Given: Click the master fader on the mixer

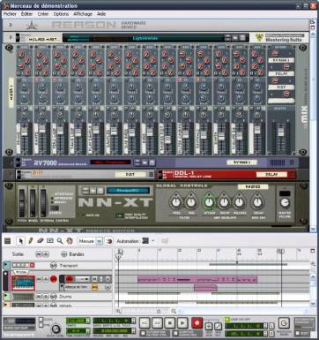Looking at the screenshot, I should pos(281,132).
